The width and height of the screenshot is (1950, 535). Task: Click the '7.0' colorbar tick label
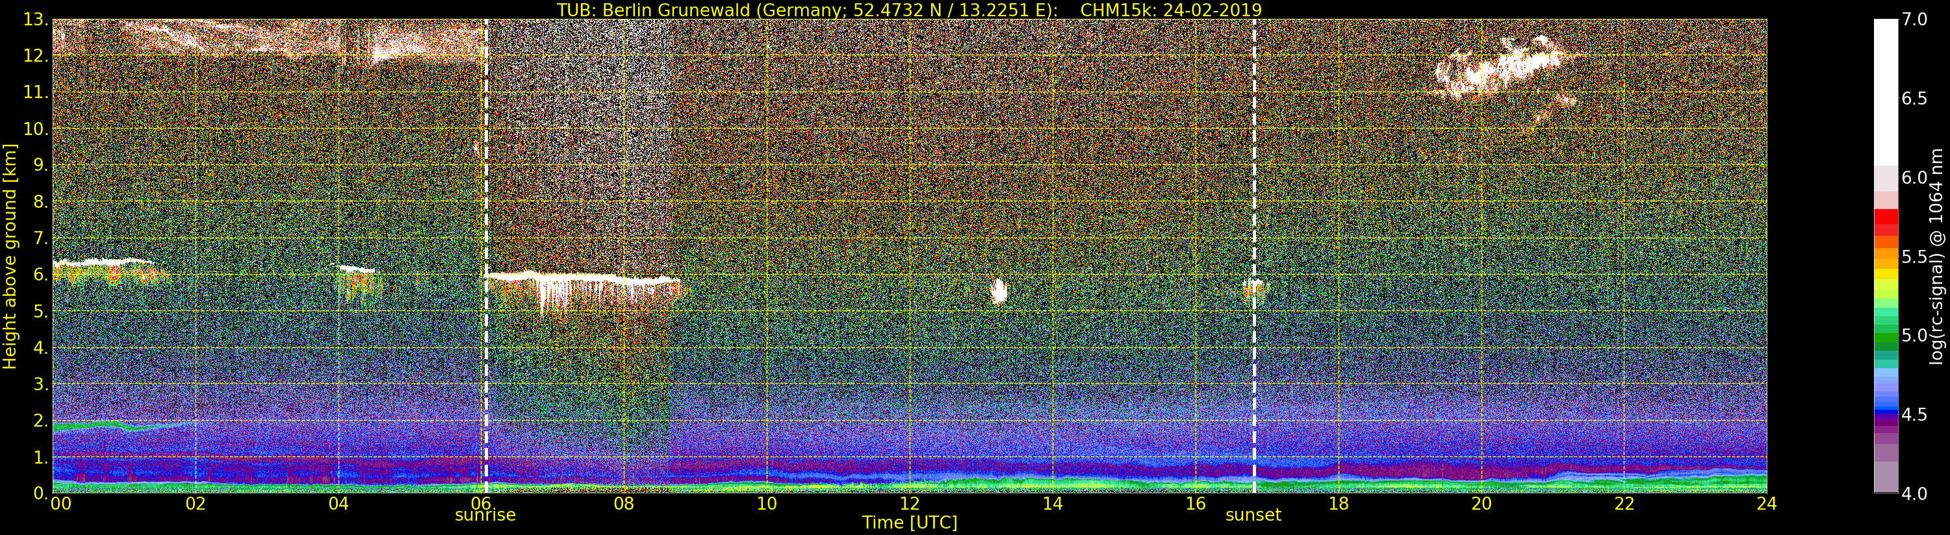pyautogui.click(x=1914, y=19)
